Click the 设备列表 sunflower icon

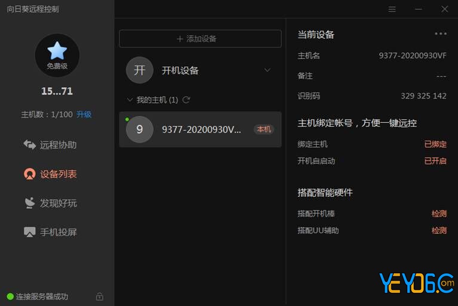pos(29,174)
